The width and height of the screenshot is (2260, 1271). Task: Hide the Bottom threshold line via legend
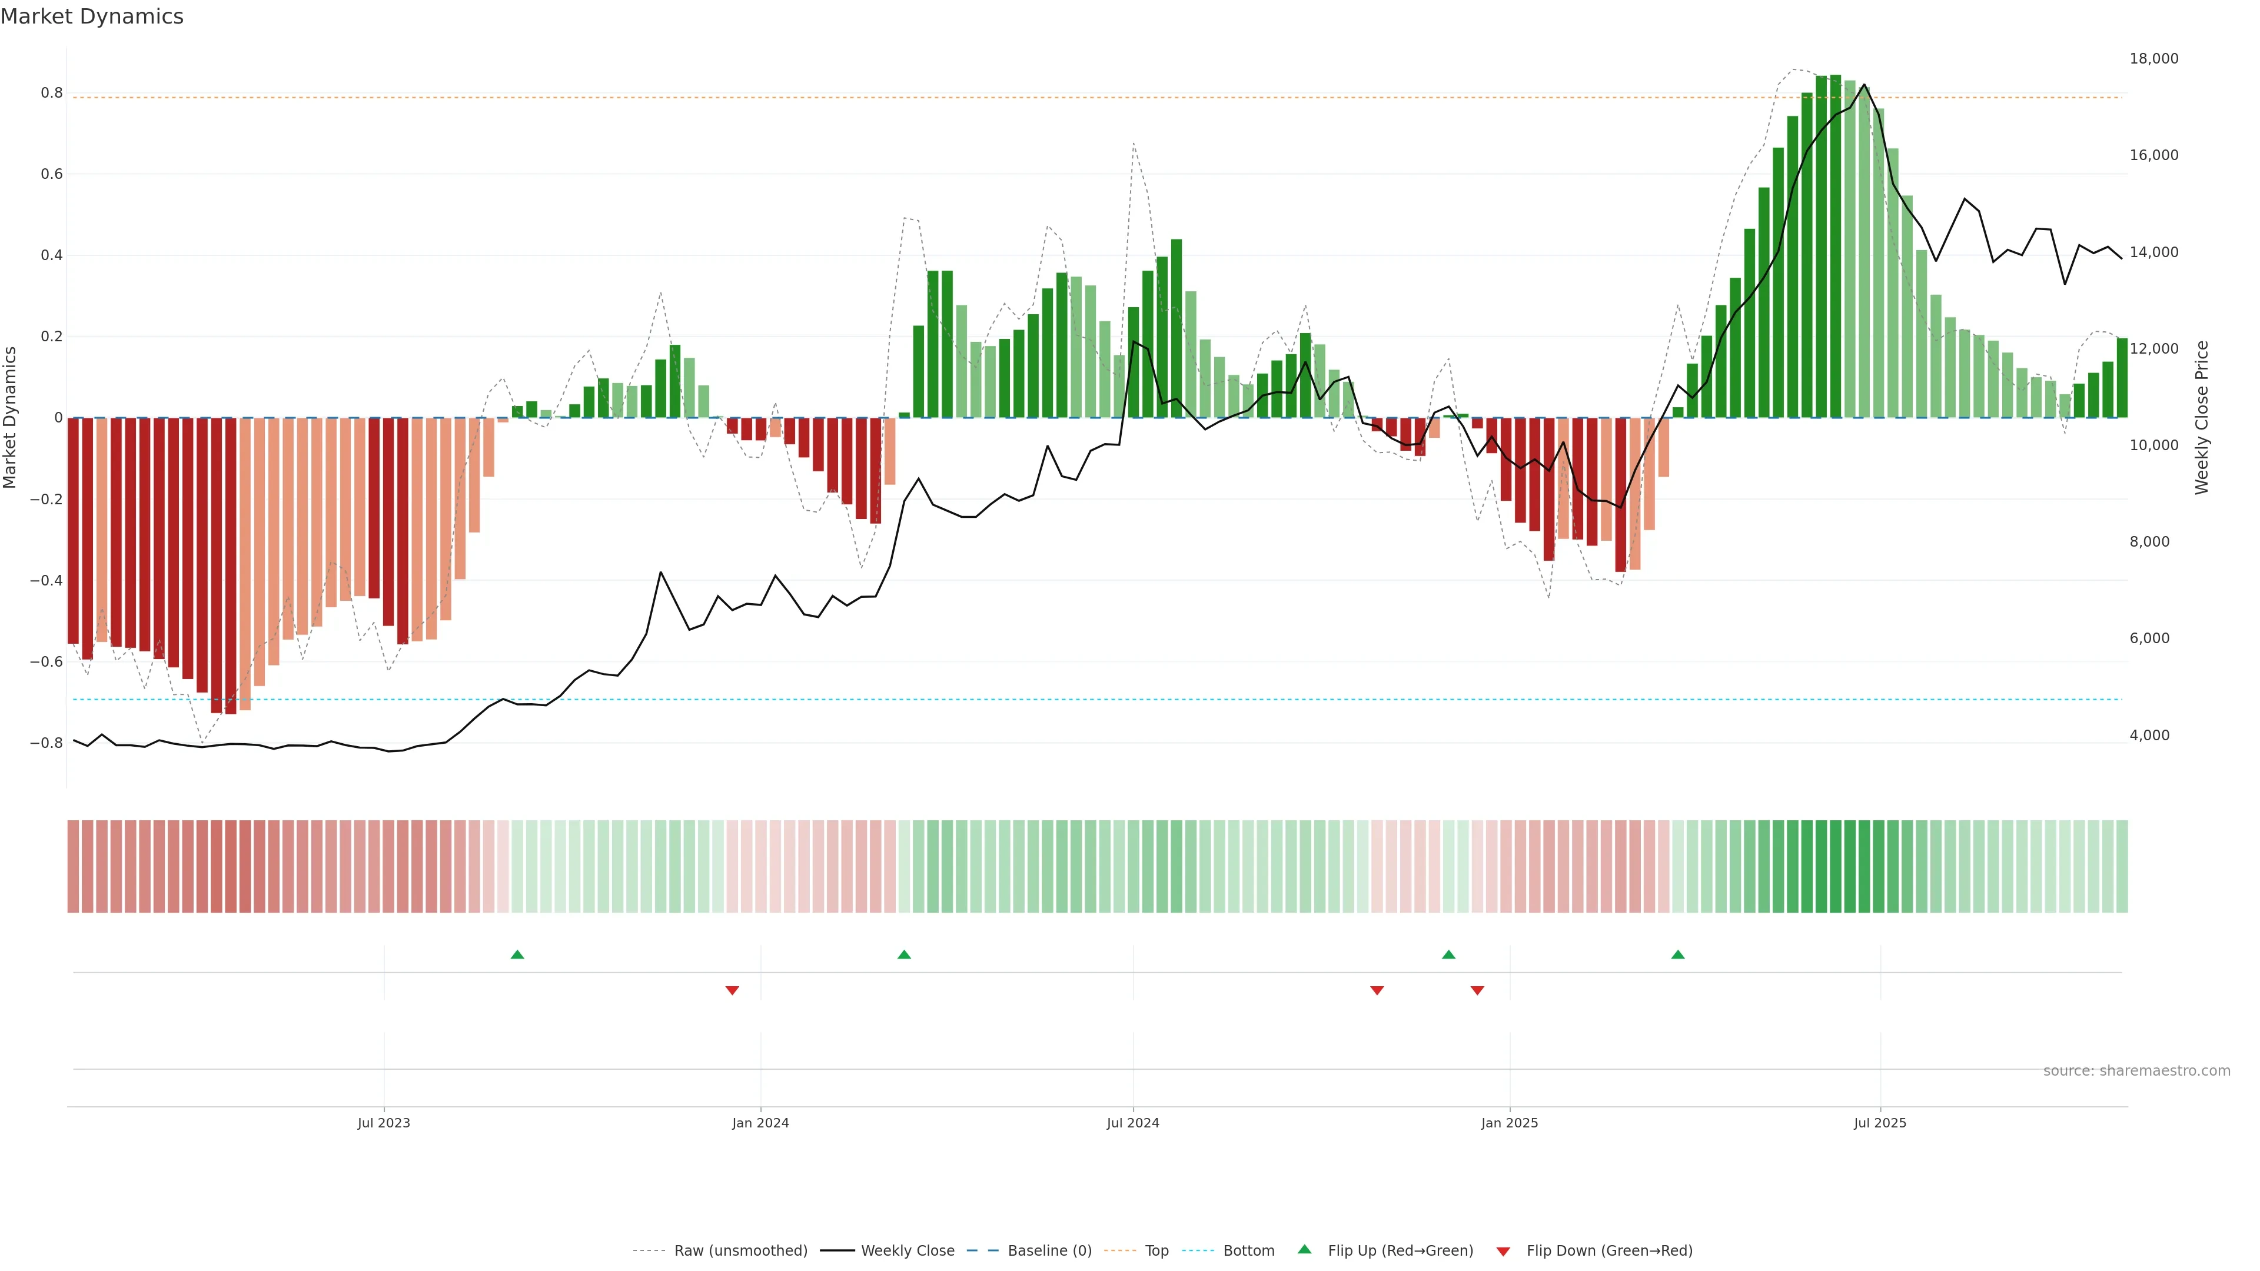(x=1248, y=1251)
